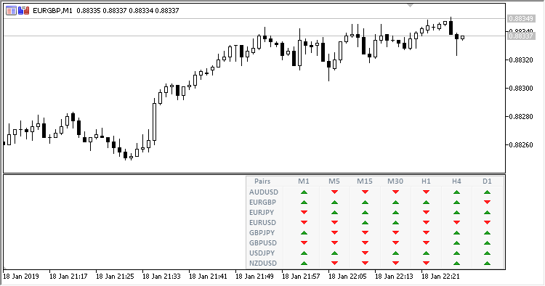
Task: Click AUDUSD M1 green up arrow
Action: [x=304, y=192]
